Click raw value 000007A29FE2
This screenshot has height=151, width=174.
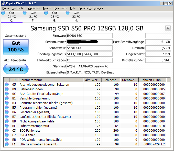point(154,144)
